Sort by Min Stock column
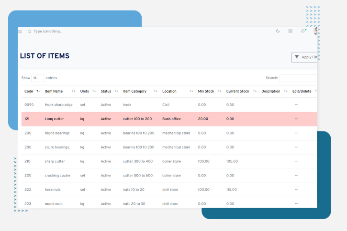This screenshot has width=347, height=231. [x=209, y=91]
